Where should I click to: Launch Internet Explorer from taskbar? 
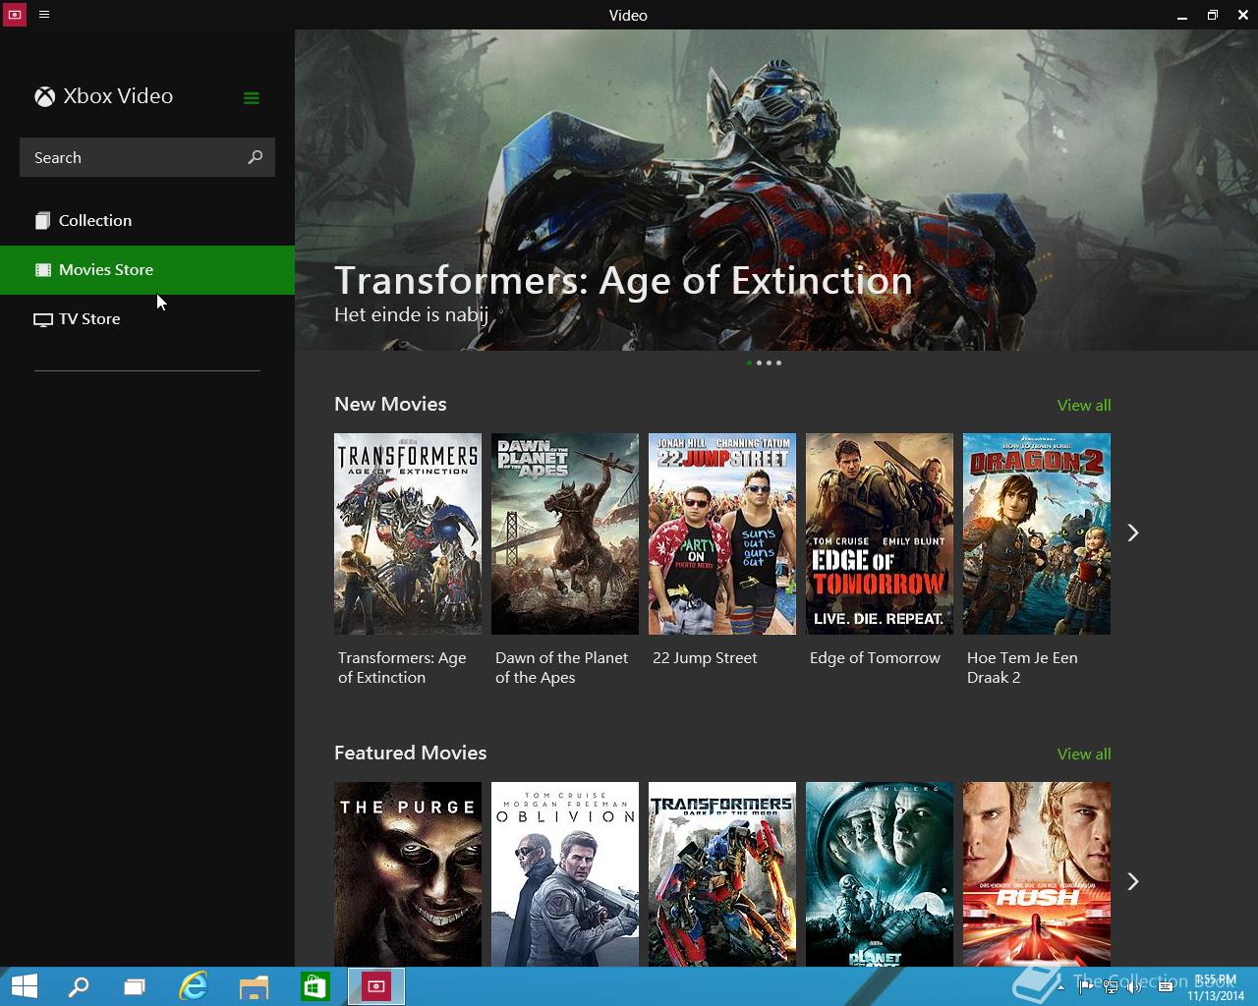click(194, 986)
